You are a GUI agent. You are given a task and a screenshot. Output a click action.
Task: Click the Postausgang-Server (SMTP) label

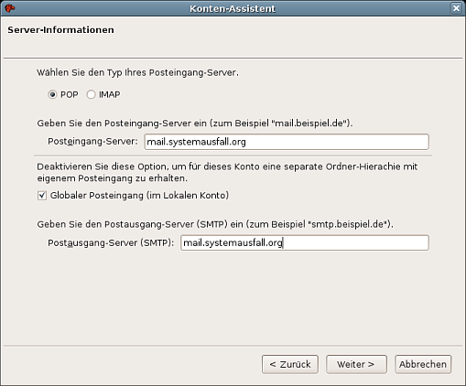[111, 242]
